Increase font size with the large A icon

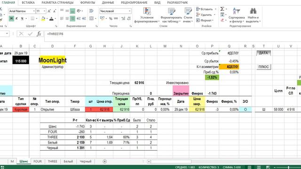49,11
